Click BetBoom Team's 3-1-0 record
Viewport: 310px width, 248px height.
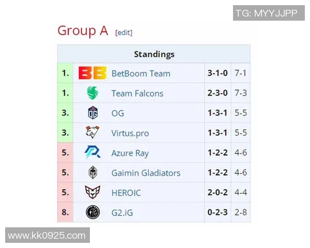218,73
